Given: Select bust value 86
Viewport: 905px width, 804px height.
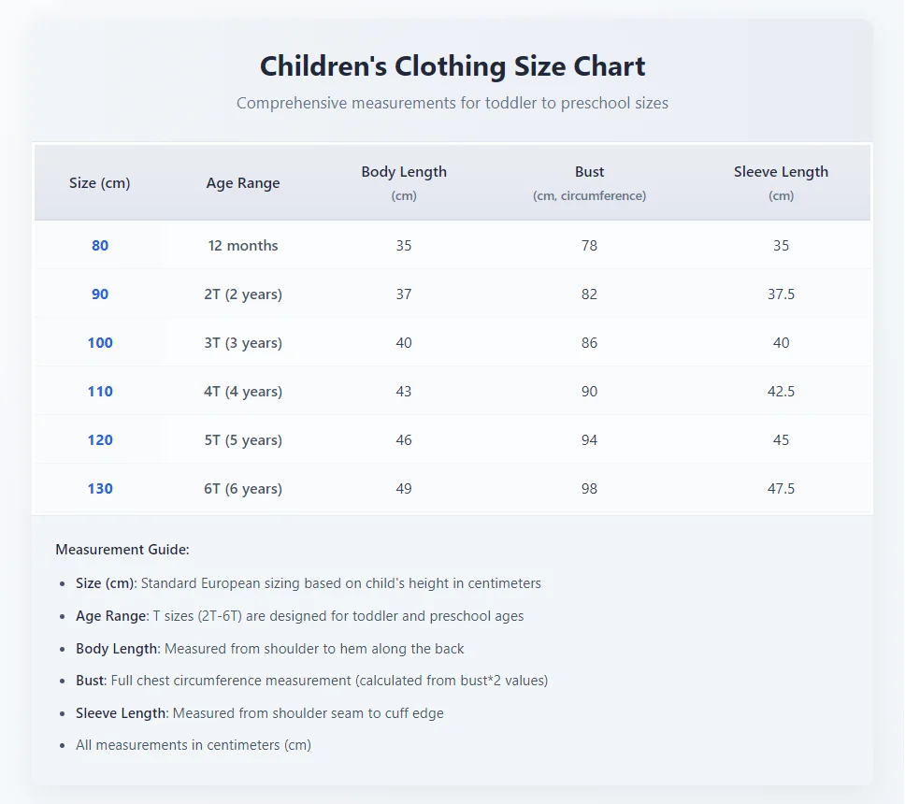Looking at the screenshot, I should click(x=589, y=343).
